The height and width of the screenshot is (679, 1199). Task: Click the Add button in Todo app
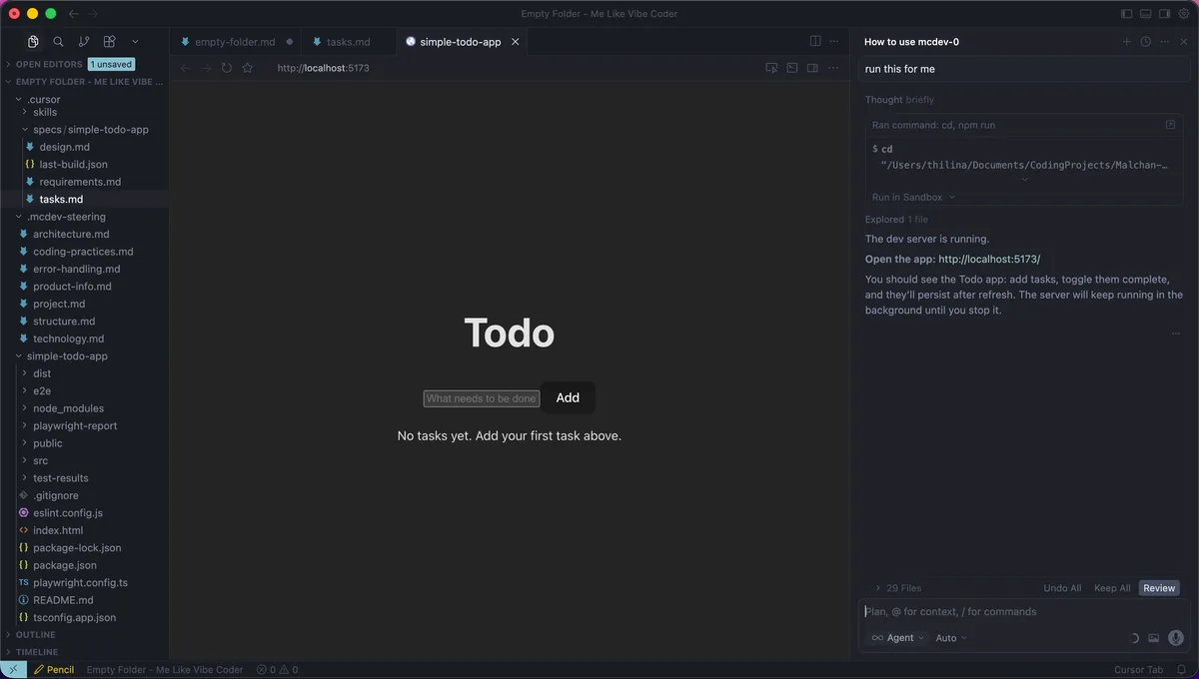click(x=568, y=397)
